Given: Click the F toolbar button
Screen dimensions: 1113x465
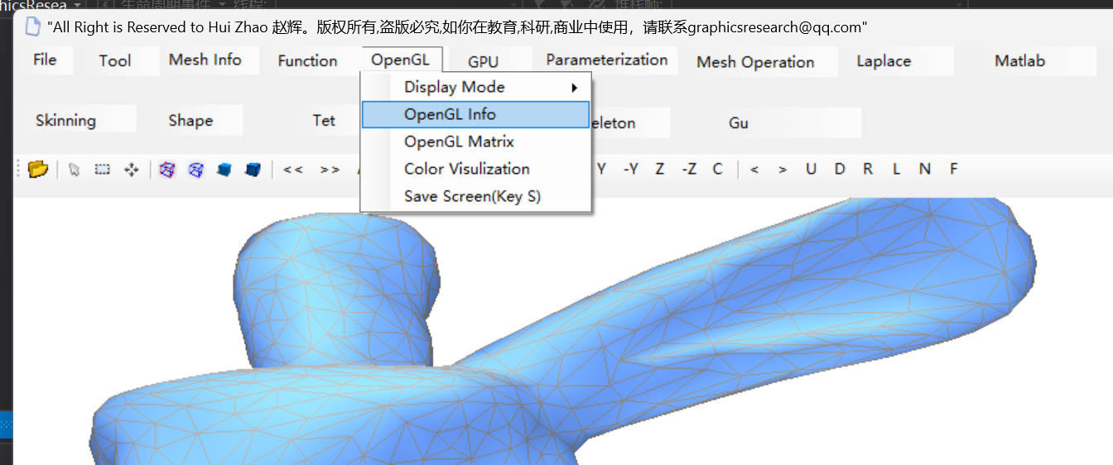Looking at the screenshot, I should pos(954,169).
